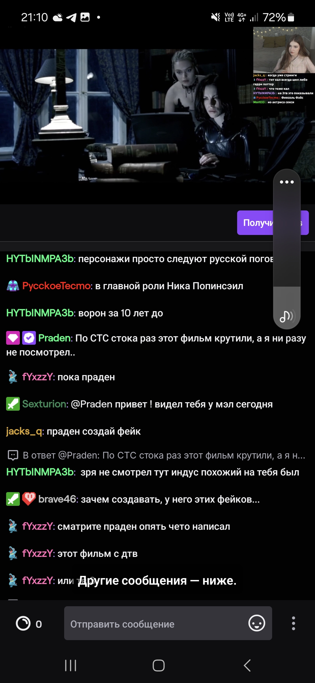
Task: Open more options on volume panel
Action: [x=287, y=182]
